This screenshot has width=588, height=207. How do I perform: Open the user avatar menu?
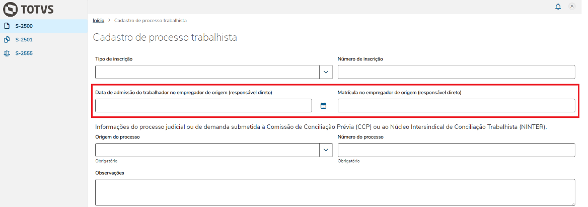click(x=572, y=7)
